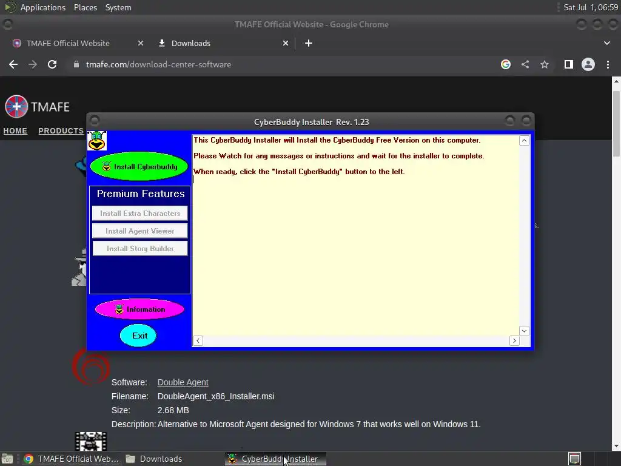Open Chrome profile avatar

coord(588,64)
